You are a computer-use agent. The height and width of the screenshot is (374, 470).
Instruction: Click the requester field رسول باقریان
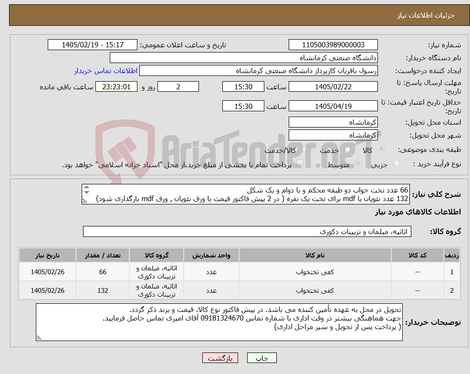tap(258, 71)
